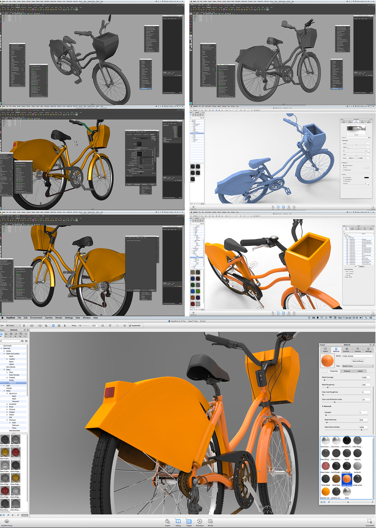Click the Render icon in bottom toolbar
Image resolution: width=376 pixels, height=528 pixels.
211,523
